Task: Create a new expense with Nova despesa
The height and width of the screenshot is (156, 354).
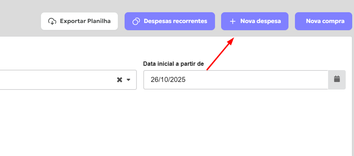Action: pyautogui.click(x=255, y=21)
